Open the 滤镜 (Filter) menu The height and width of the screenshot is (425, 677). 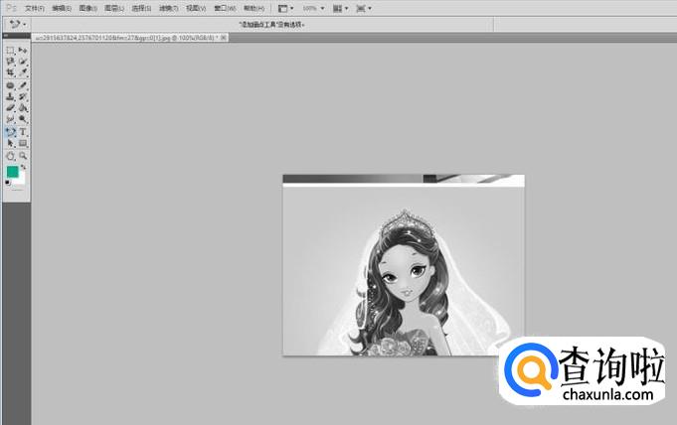pos(168,8)
